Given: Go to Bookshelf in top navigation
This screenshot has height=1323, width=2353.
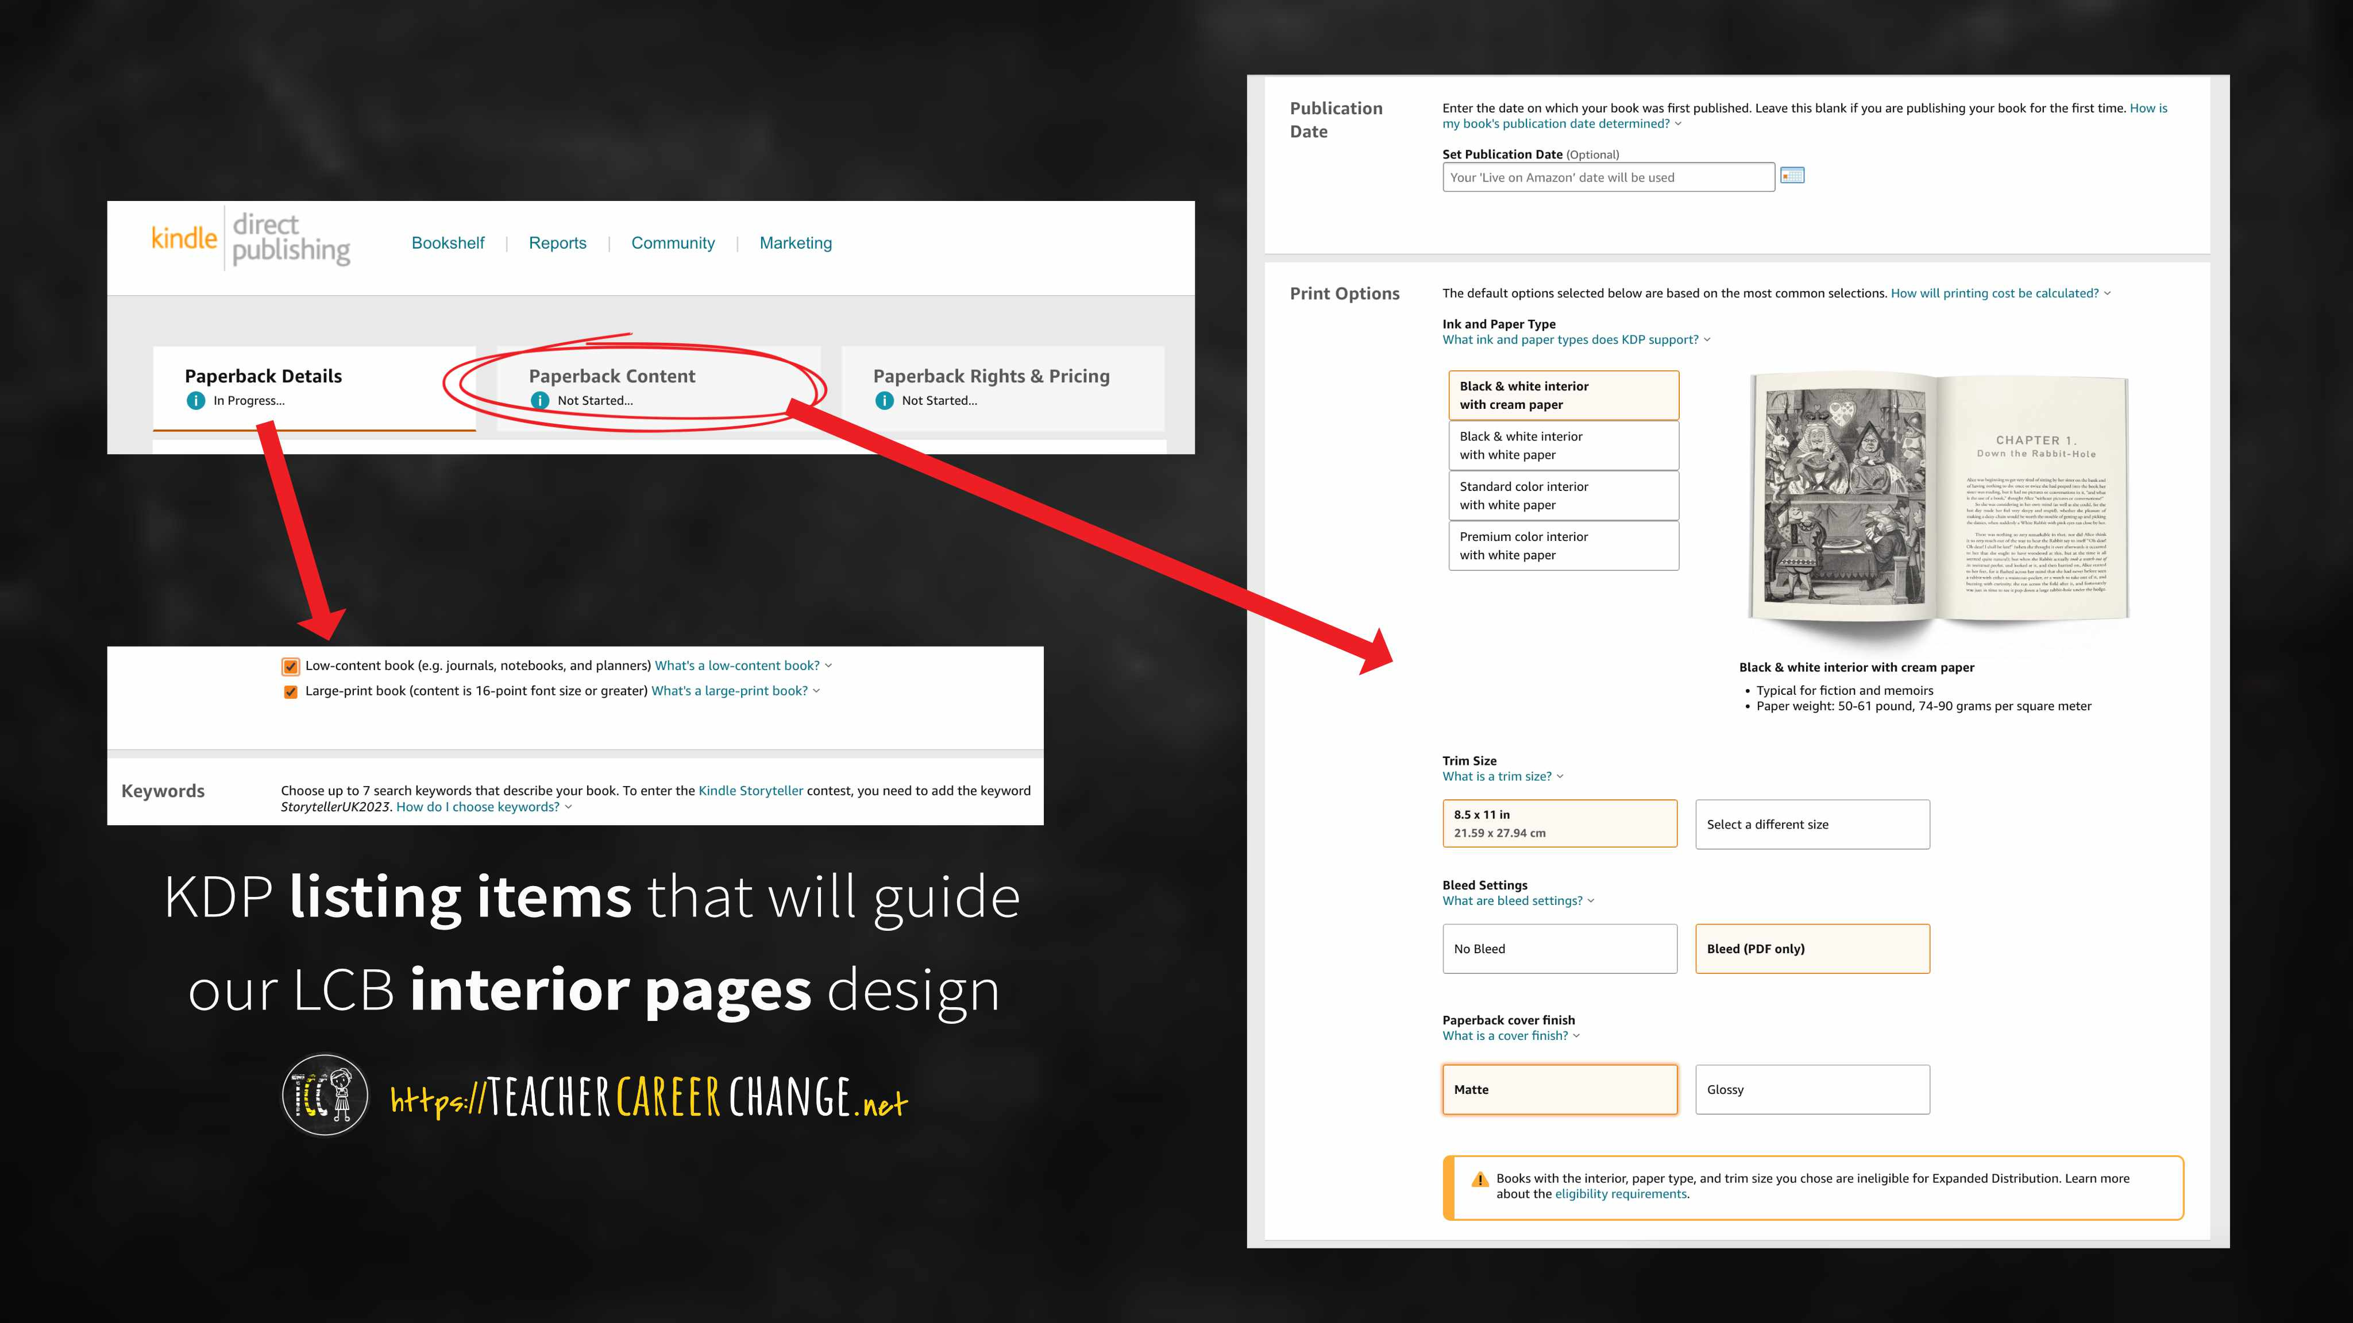Looking at the screenshot, I should [x=448, y=243].
